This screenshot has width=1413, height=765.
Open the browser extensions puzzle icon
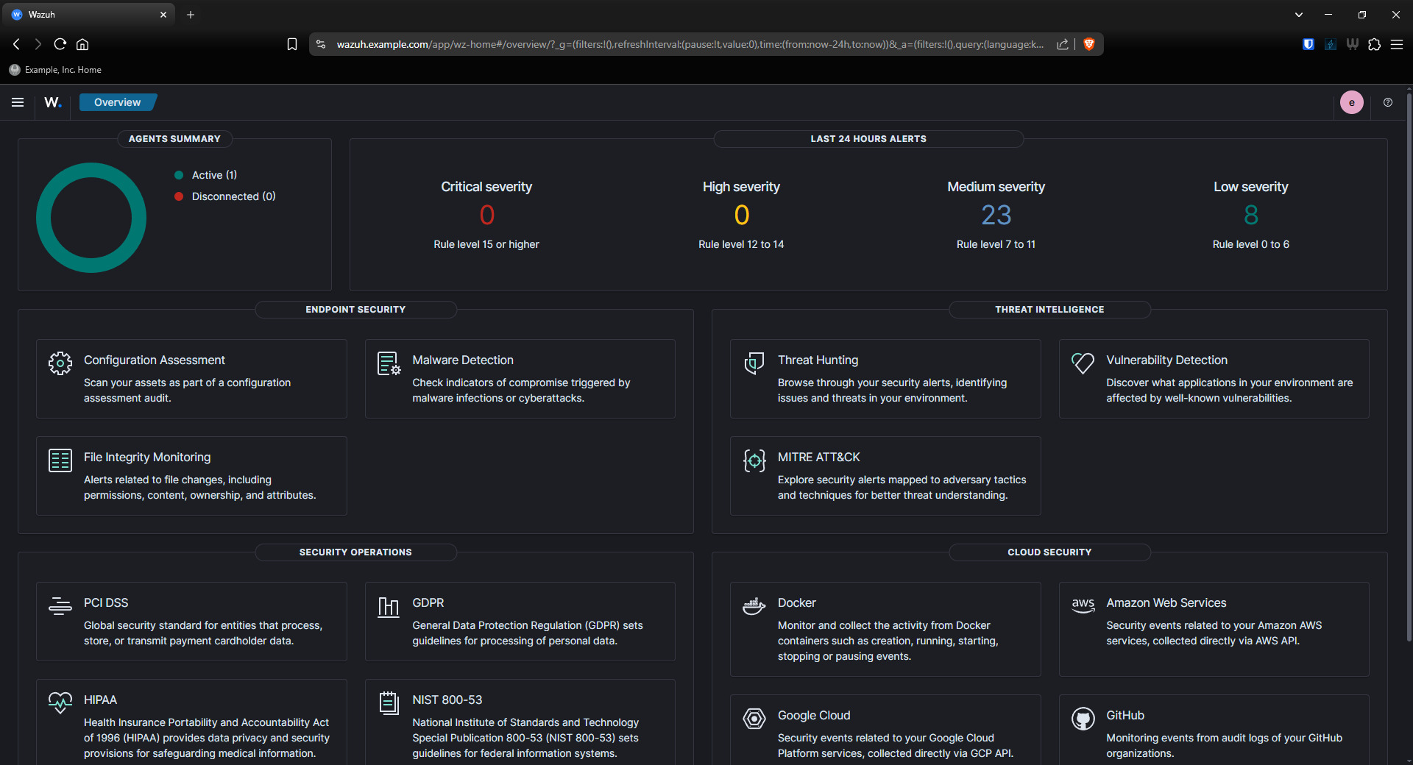[x=1374, y=44]
